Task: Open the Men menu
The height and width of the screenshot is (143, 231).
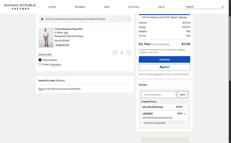Action: (x=107, y=7)
